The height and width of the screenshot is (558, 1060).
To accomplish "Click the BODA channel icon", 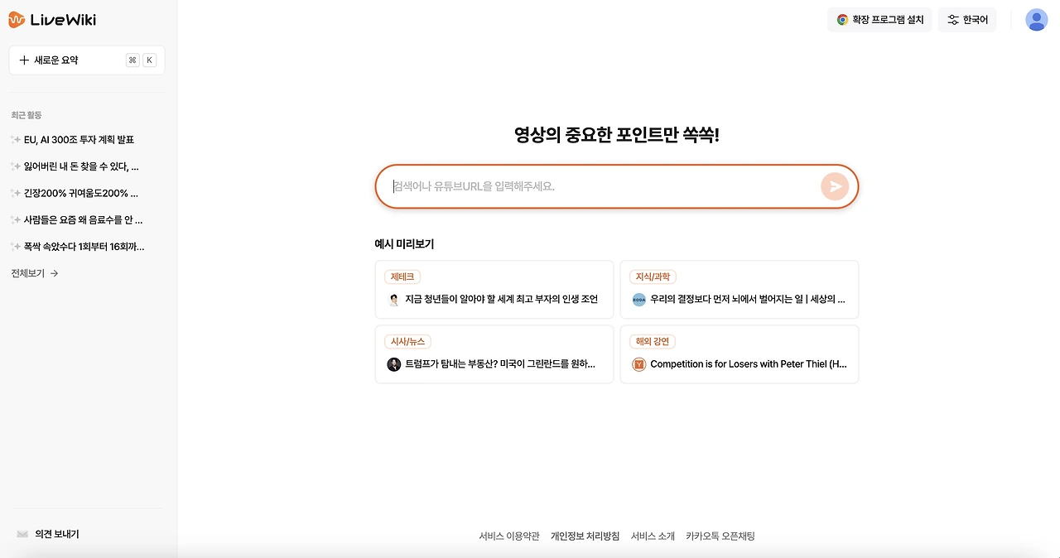I will [638, 300].
